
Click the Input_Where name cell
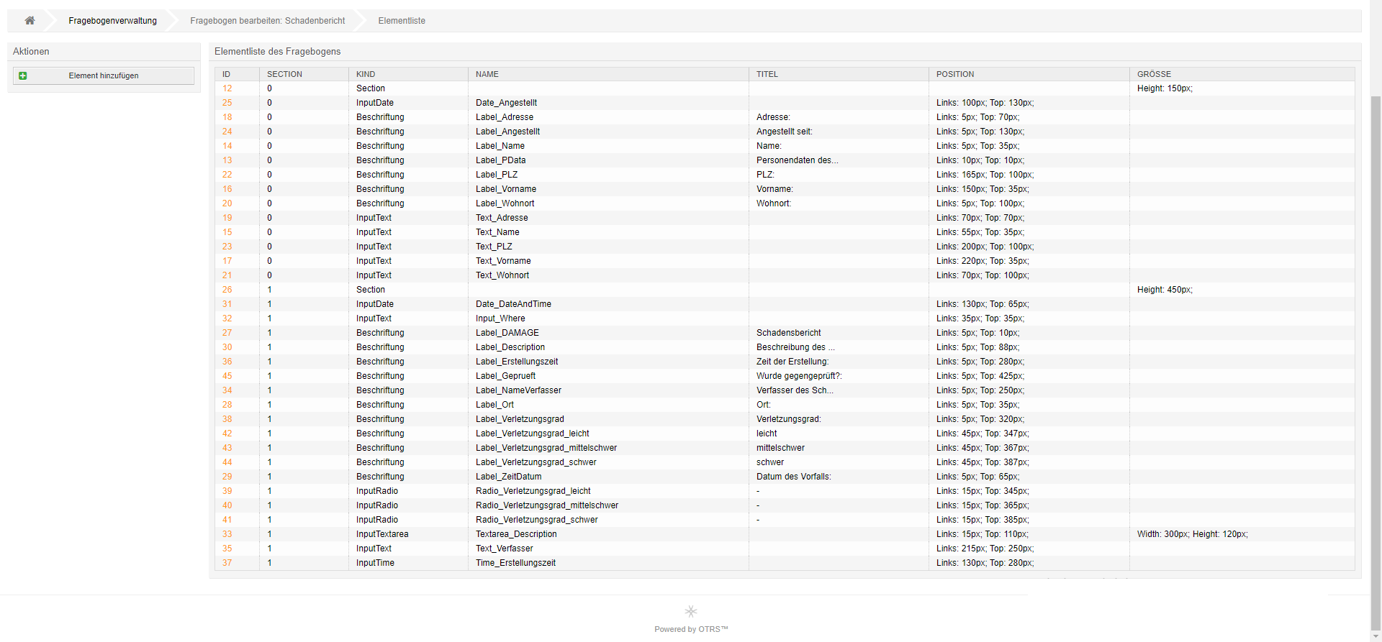(608, 318)
